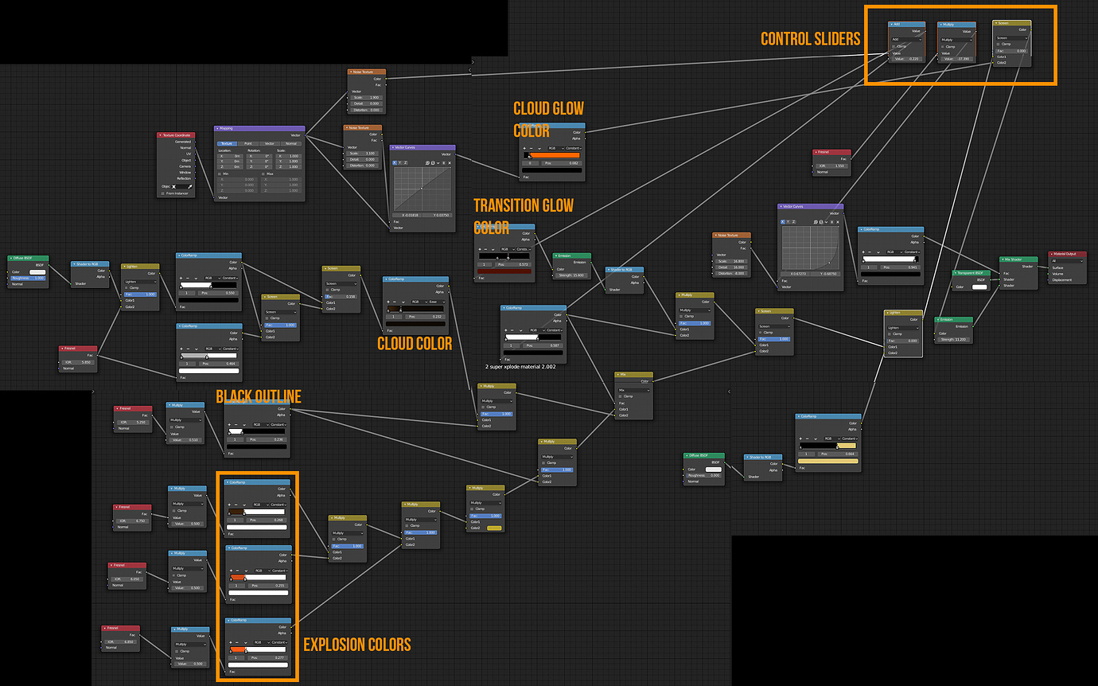Enable Max checkbox in Mapping node
1098x686 pixels.
263,174
